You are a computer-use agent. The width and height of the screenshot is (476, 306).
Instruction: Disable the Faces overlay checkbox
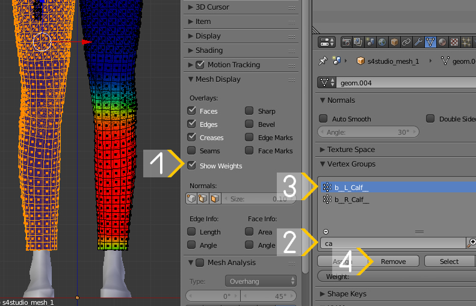pos(191,111)
